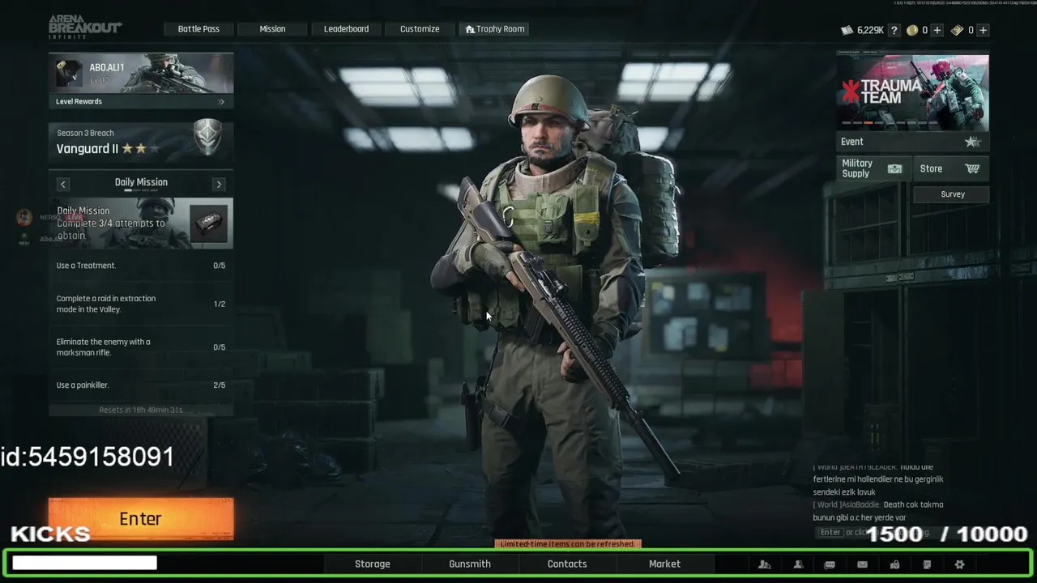This screenshot has height=583, width=1037.
Task: Select 'Complete a raid in extraction mode' mission
Action: 141,304
